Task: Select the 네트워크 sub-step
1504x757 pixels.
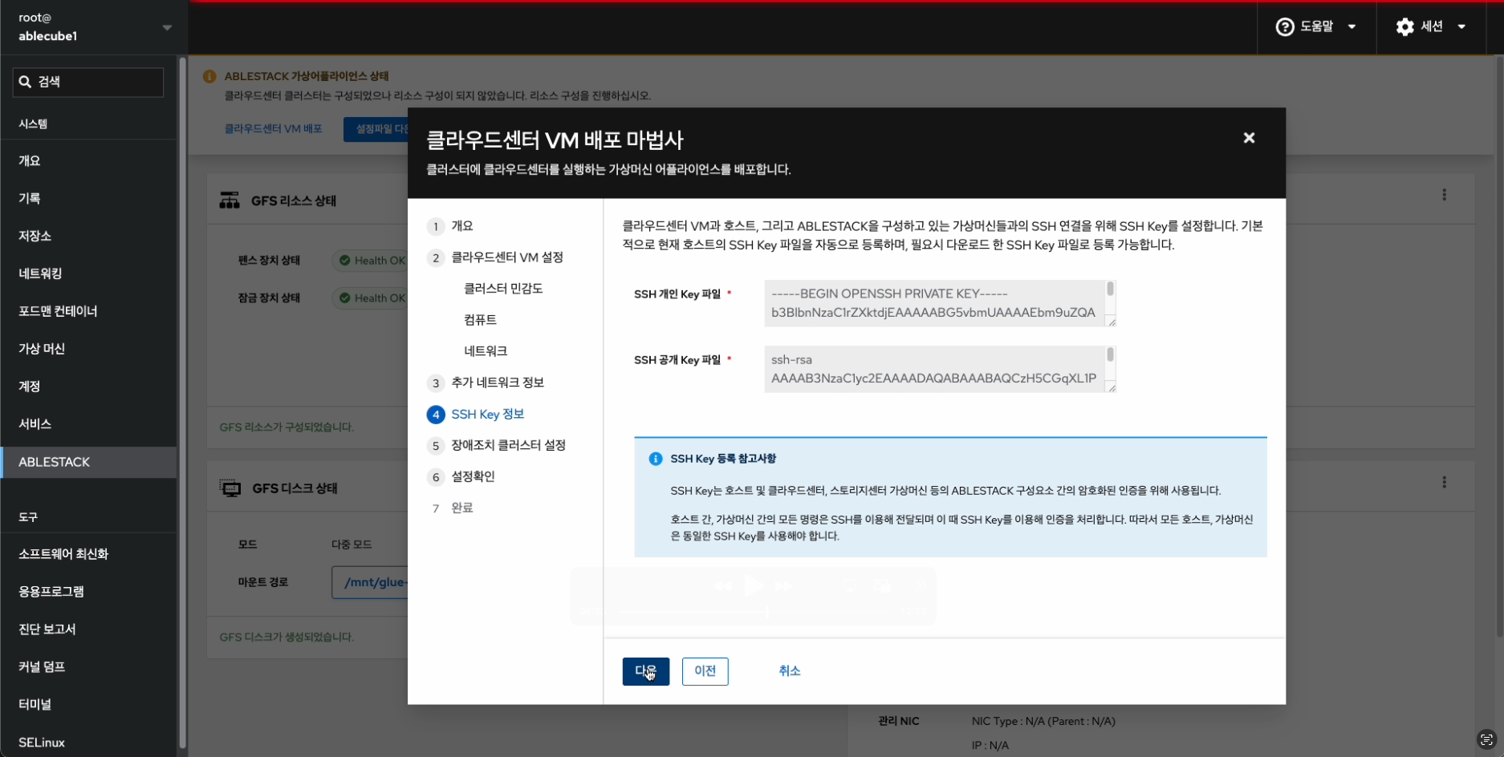Action: click(486, 351)
